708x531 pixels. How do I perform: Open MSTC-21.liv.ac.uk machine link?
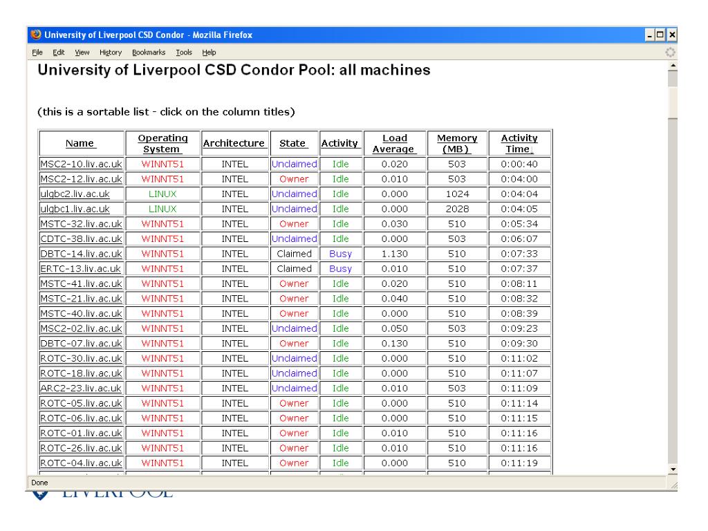82,299
